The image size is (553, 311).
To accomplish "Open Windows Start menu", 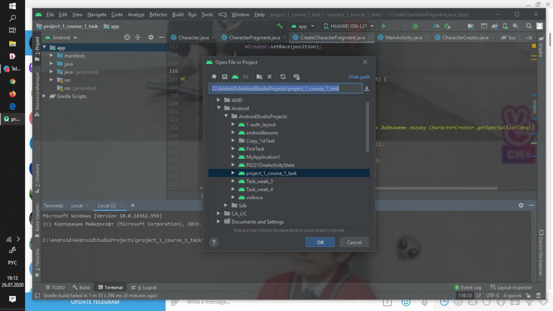I will pyautogui.click(x=13, y=6).
